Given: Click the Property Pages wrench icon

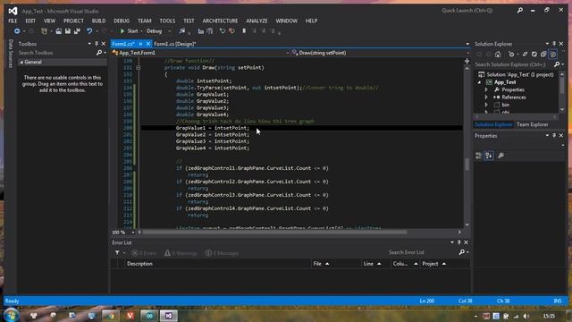Looking at the screenshot, I should pos(500,156).
